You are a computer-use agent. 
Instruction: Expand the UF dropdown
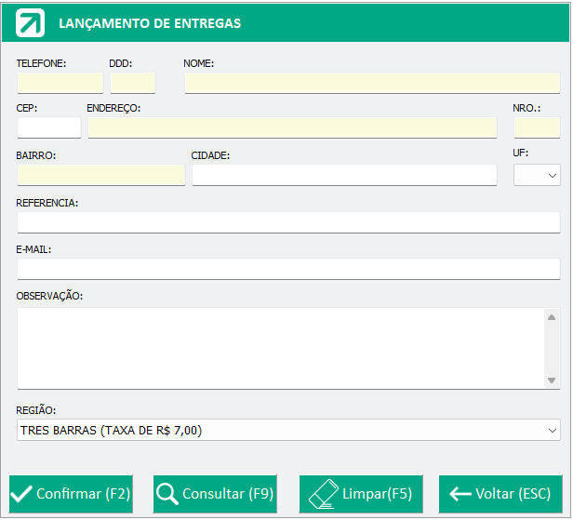[552, 176]
